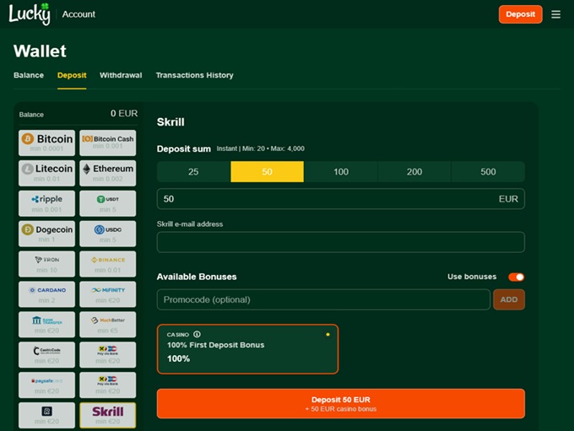Select Litecoin payment option
The width and height of the screenshot is (574, 431).
pos(47,172)
